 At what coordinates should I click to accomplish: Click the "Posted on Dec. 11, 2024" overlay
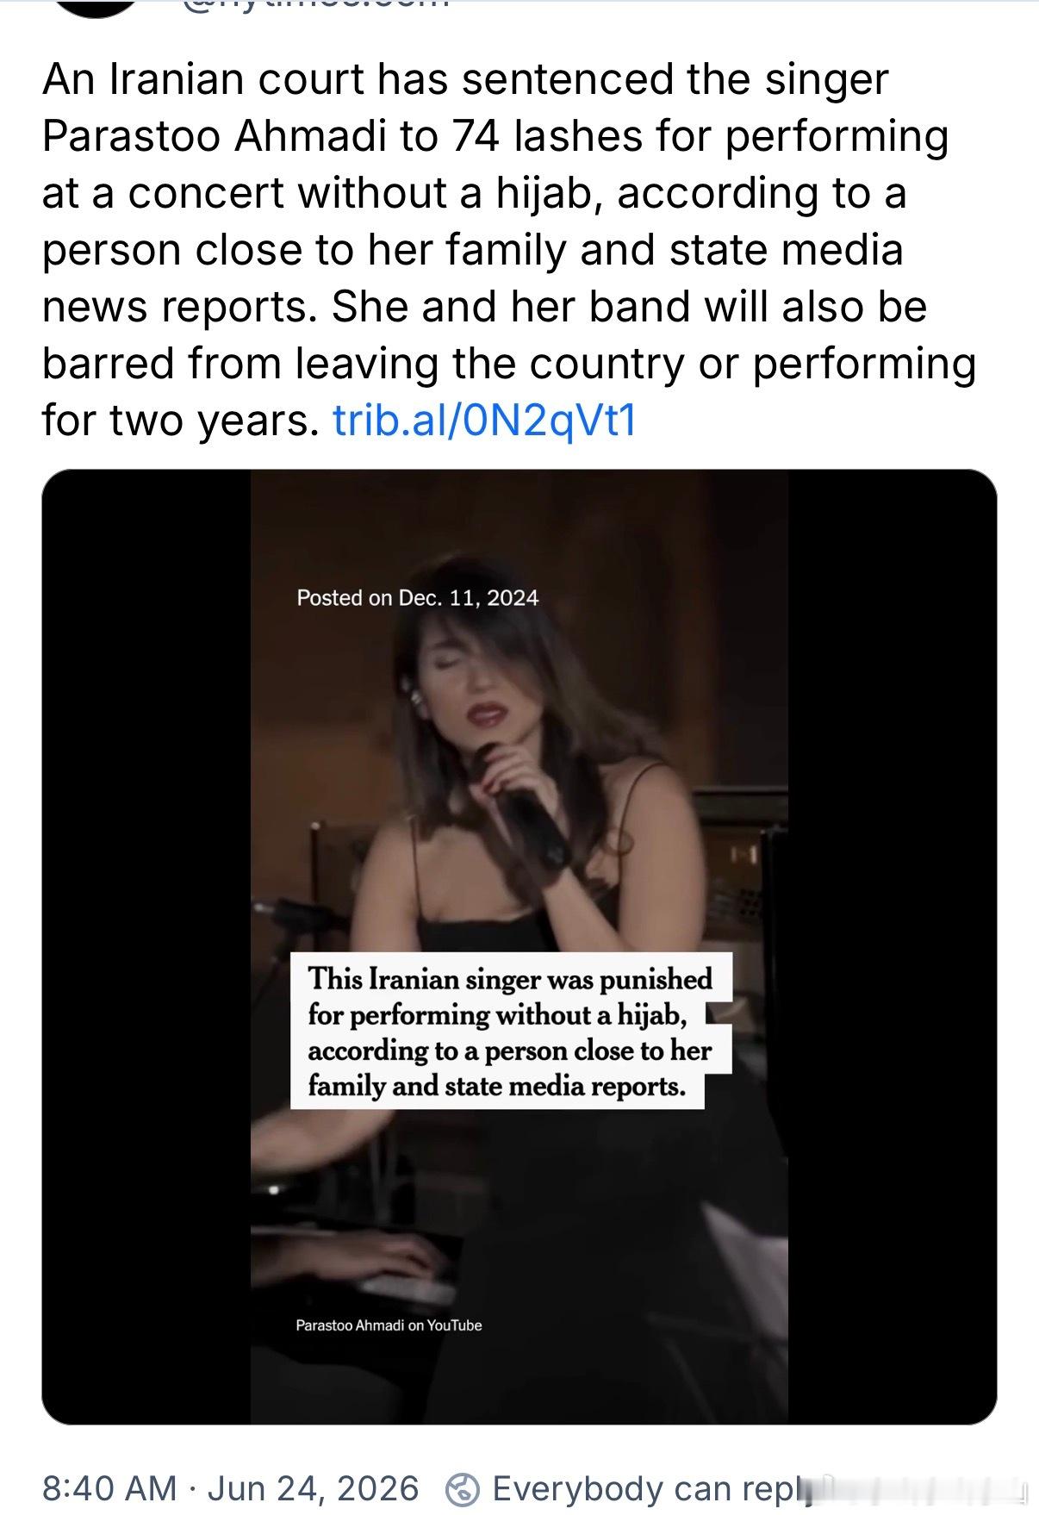point(418,598)
